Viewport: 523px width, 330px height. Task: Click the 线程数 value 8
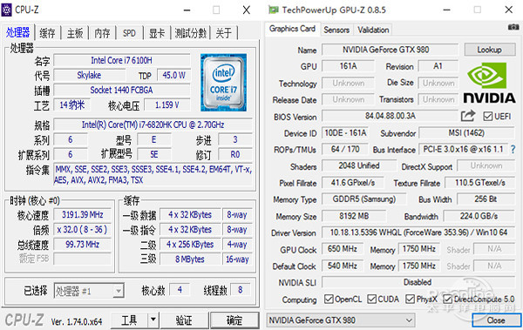tap(241, 290)
